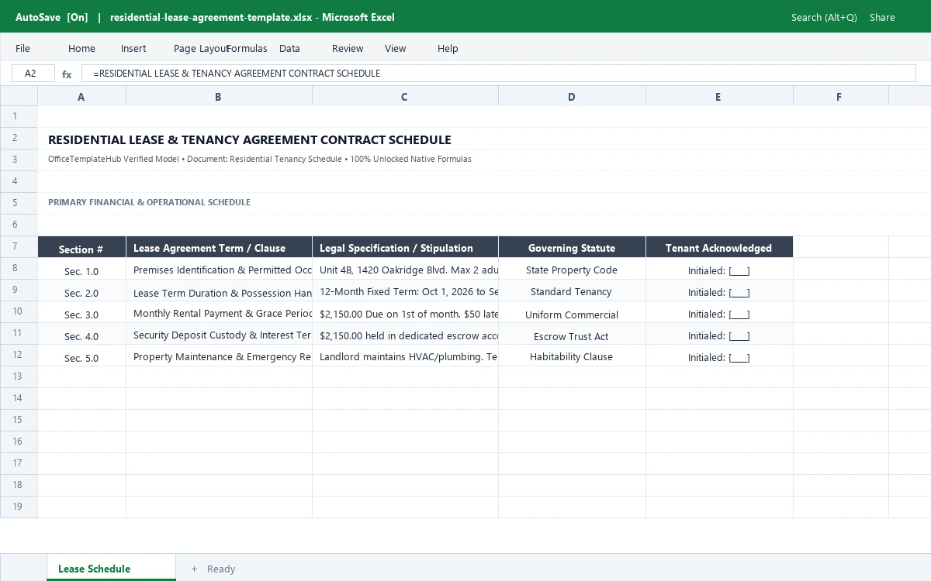Click the Tenant Acknowledged header cell

click(719, 247)
